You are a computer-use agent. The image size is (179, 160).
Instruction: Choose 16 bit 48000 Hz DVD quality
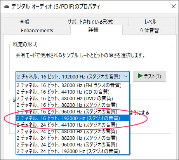73,98
